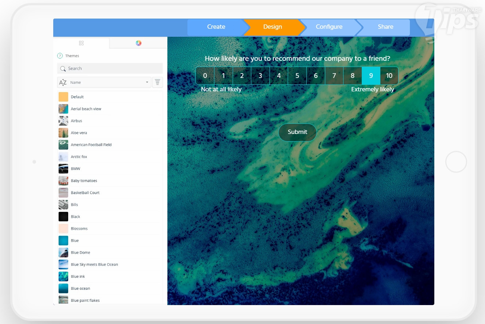Submit the survey response
Image resolution: width=485 pixels, height=324 pixels.
[x=298, y=132]
